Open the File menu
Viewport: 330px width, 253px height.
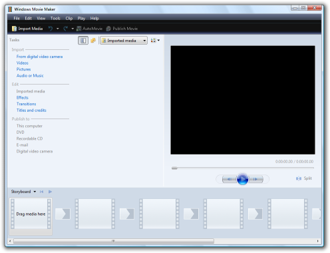(17, 18)
